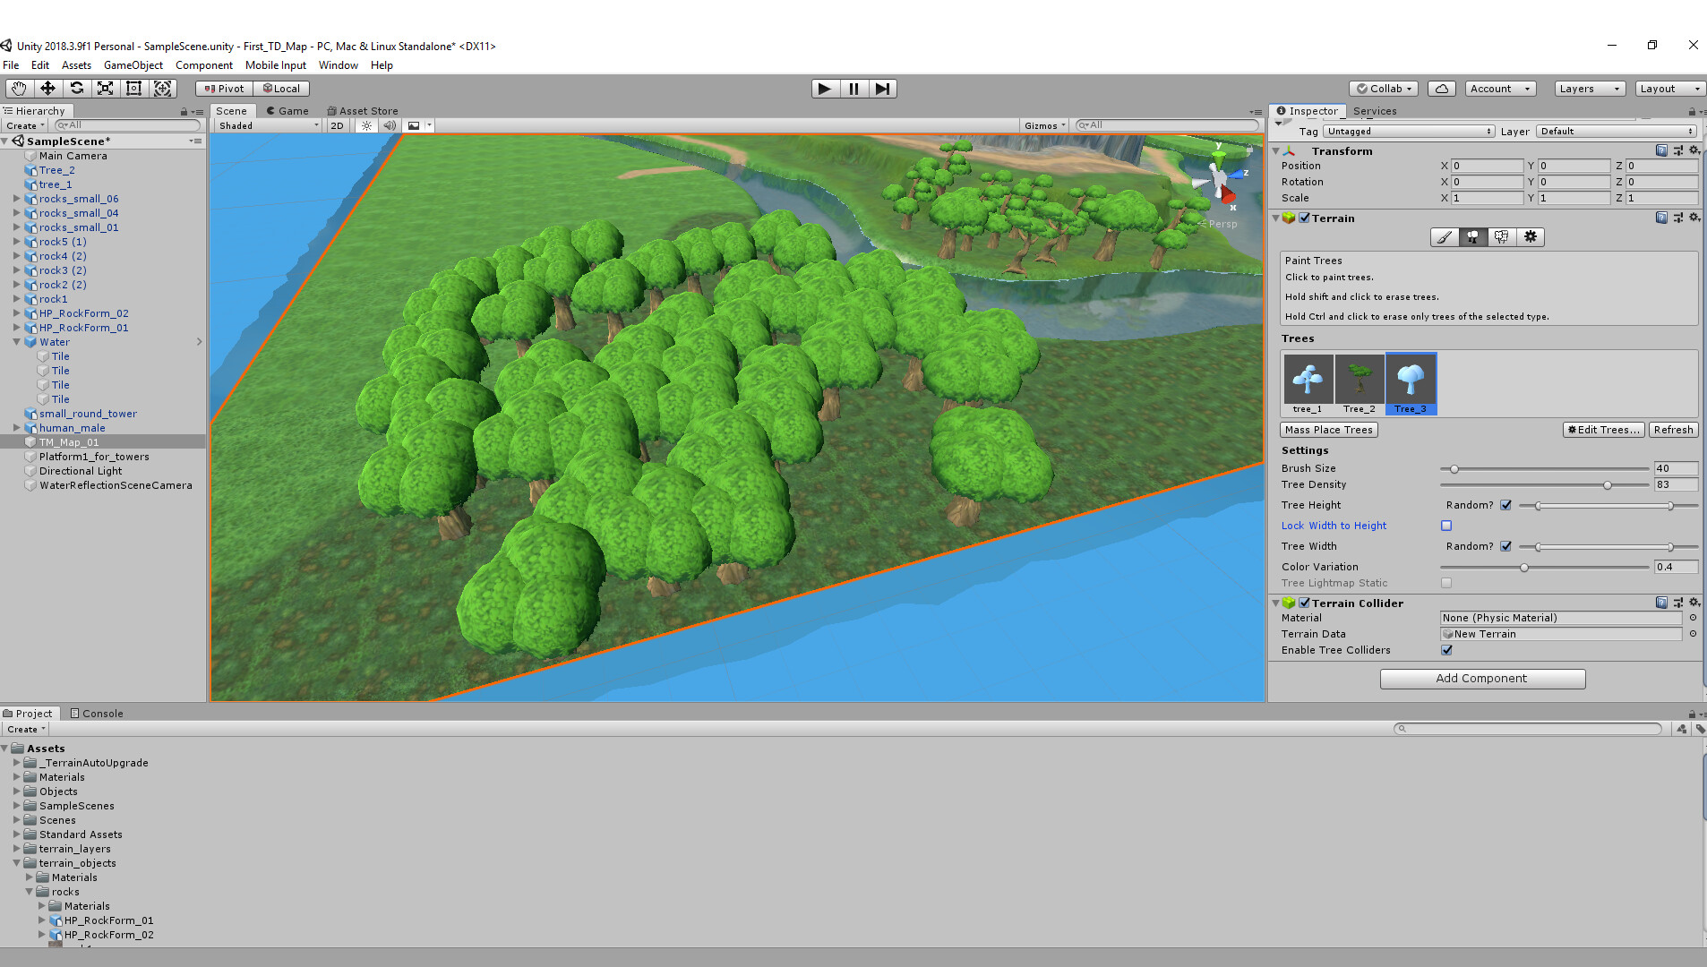Open the GameObject menu
This screenshot has height=967, width=1707.
tap(133, 64)
